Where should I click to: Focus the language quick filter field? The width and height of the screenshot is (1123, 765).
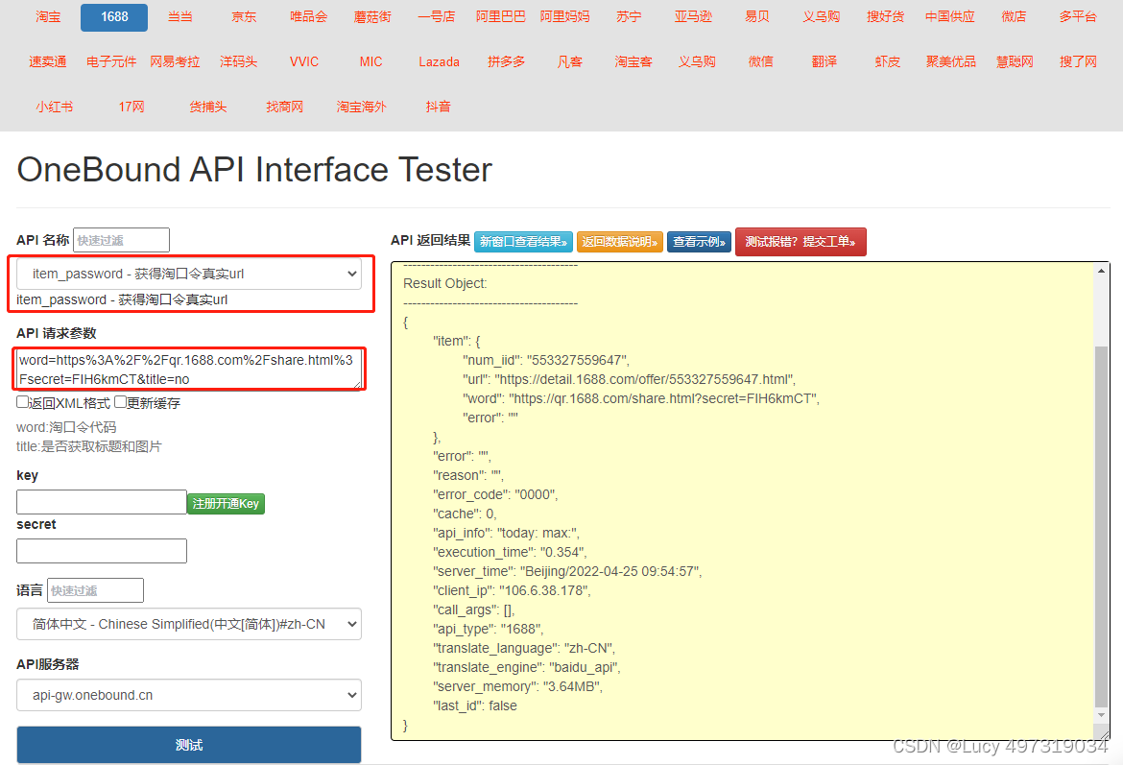pos(95,590)
